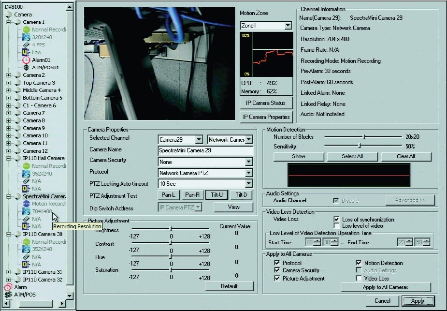
Task: Click the Middle Camera 4 dome icon
Action: tap(17, 90)
